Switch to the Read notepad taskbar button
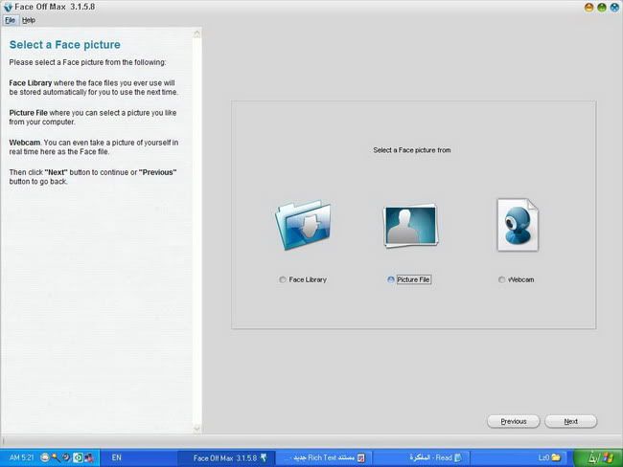This screenshot has width=623, height=467. (422, 457)
